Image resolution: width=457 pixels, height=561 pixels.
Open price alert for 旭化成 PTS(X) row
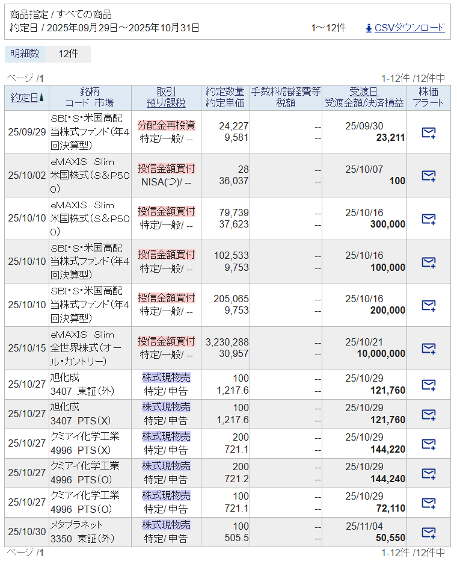coord(428,414)
